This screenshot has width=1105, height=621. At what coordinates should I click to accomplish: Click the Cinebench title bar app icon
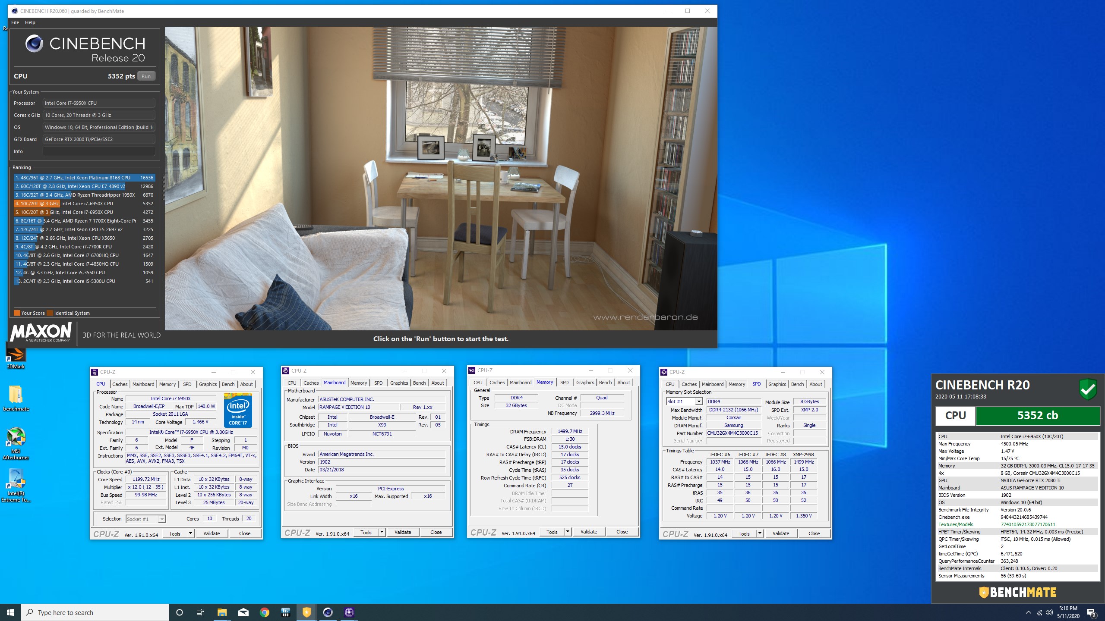pos(15,11)
